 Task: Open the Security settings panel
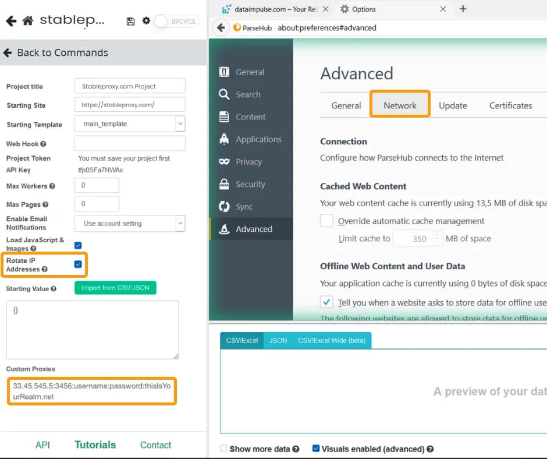click(250, 184)
